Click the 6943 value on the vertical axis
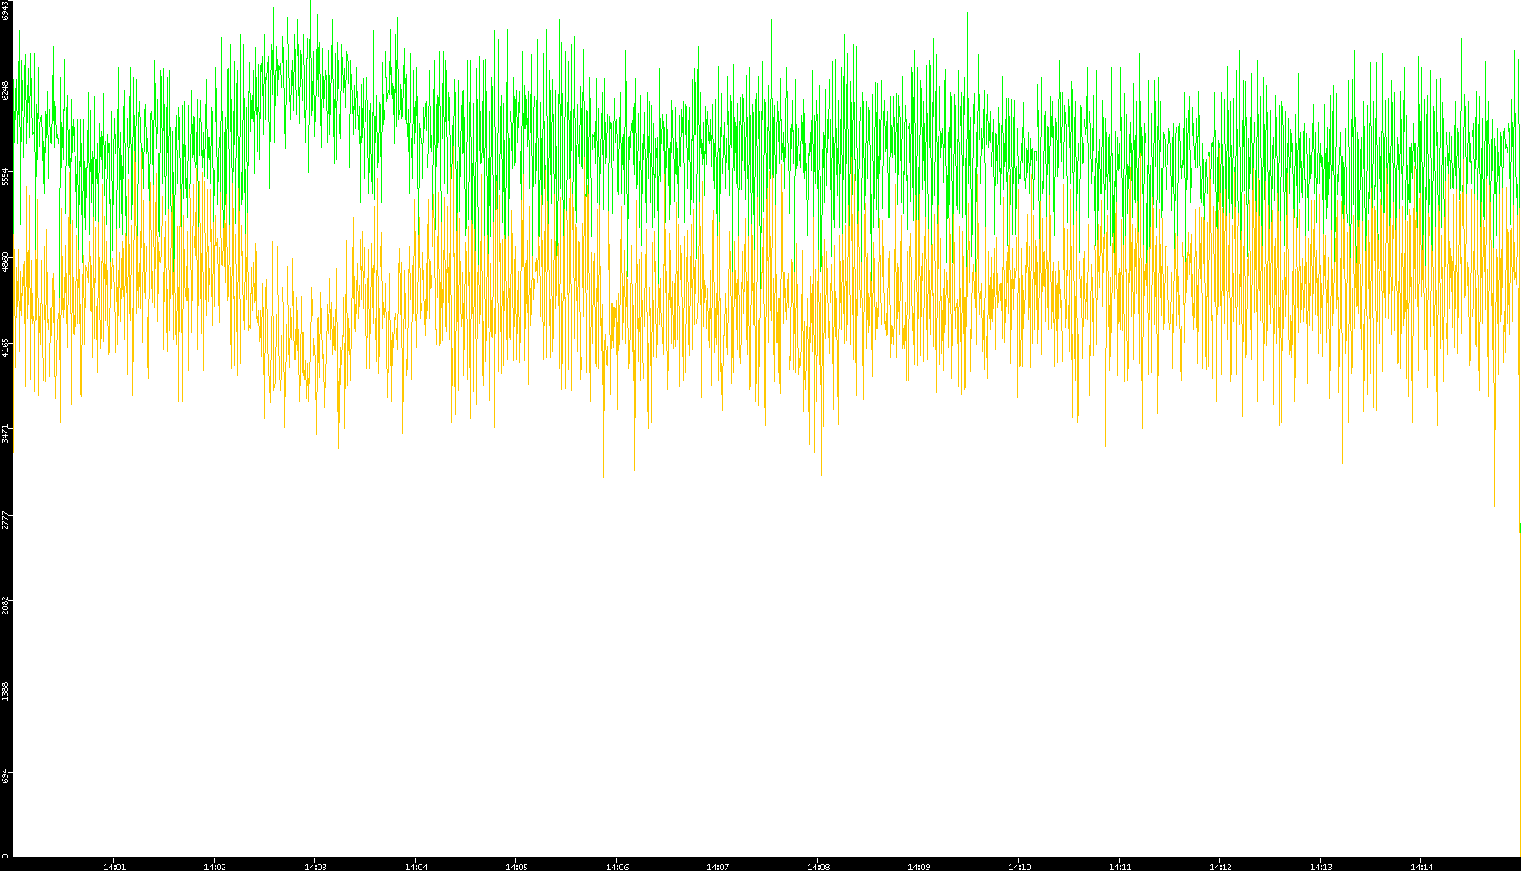Screen dimensions: 1521x871 pos(5,10)
